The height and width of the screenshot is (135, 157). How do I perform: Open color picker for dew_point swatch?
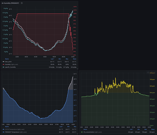(4, 62)
